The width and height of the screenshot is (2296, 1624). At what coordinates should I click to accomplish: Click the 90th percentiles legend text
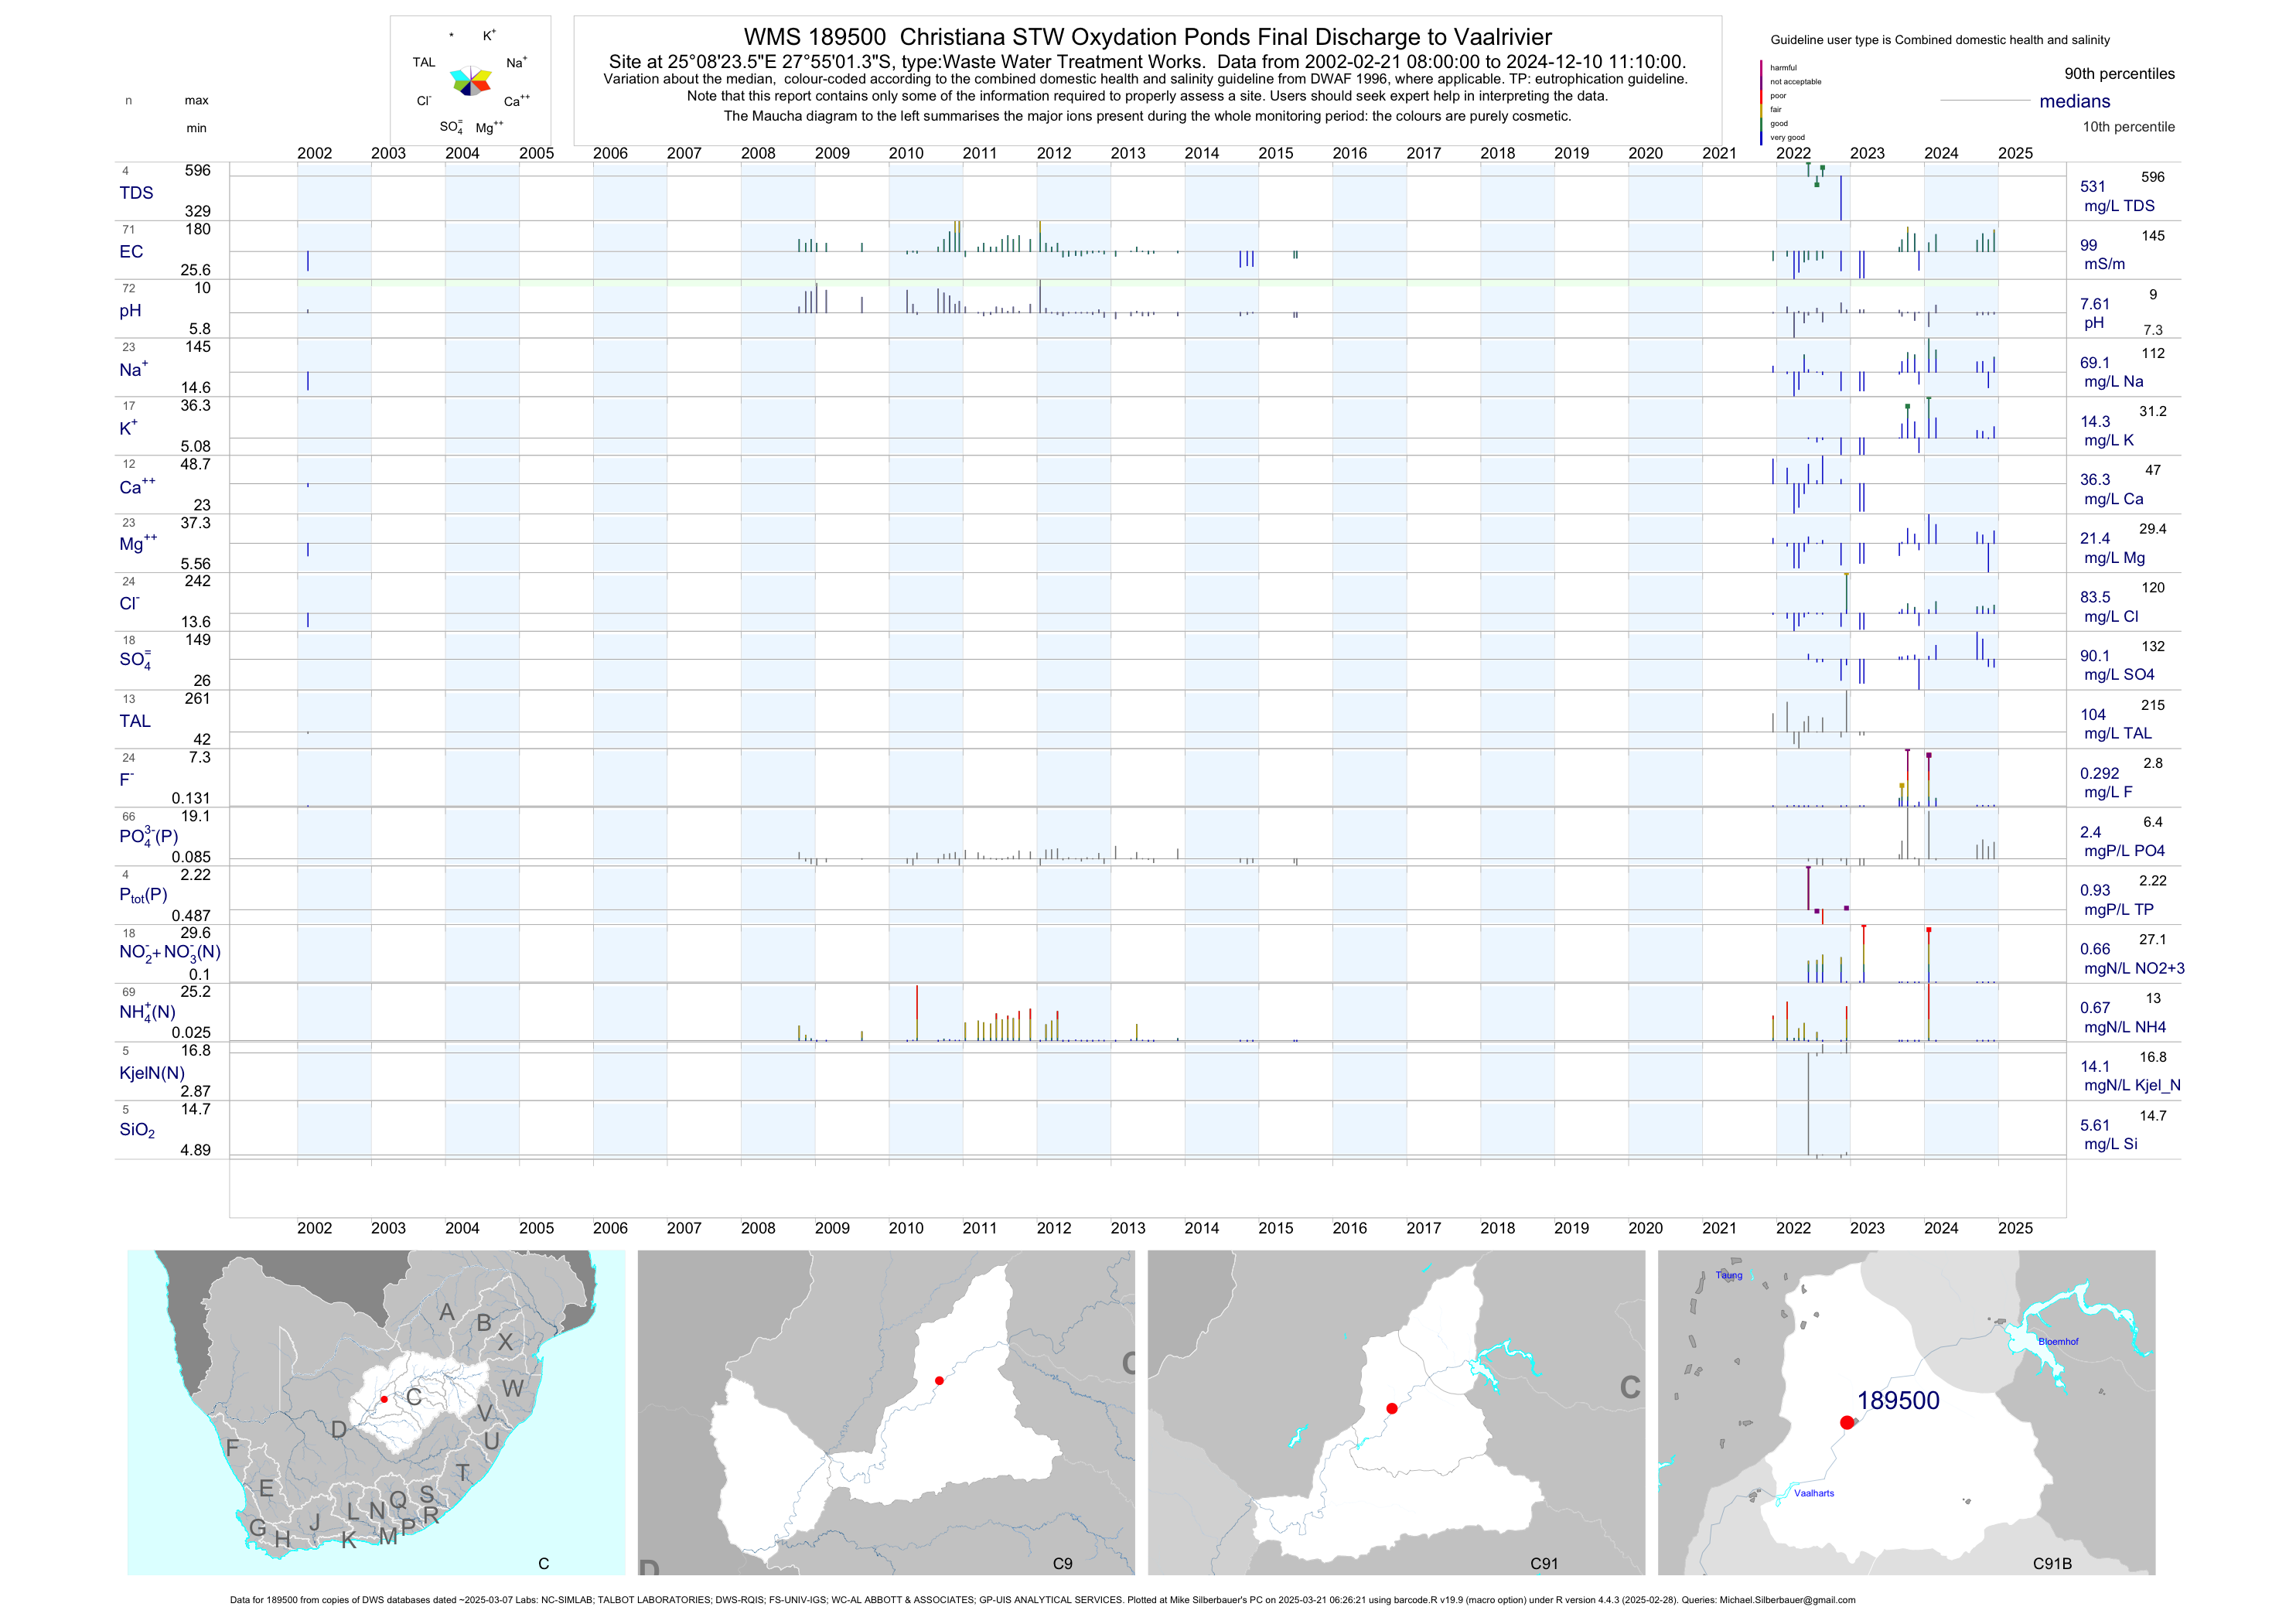coord(2119,74)
